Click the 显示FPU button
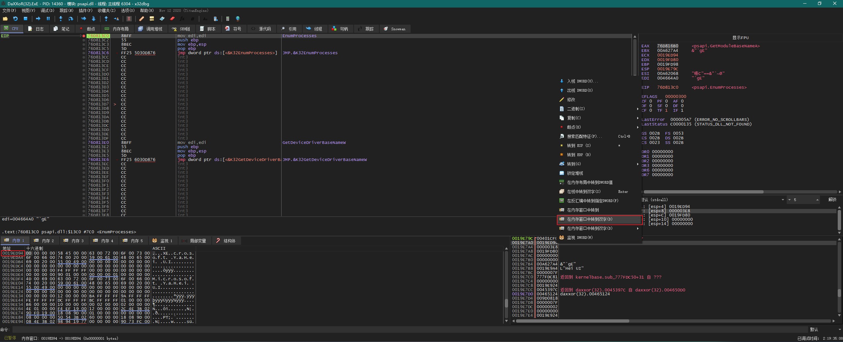843x342 pixels. (x=740, y=38)
